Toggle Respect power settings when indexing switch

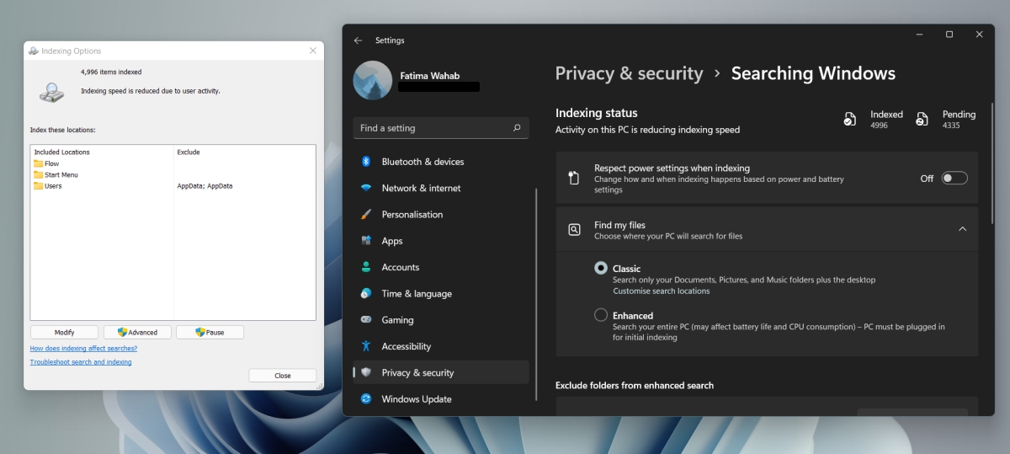pos(954,178)
